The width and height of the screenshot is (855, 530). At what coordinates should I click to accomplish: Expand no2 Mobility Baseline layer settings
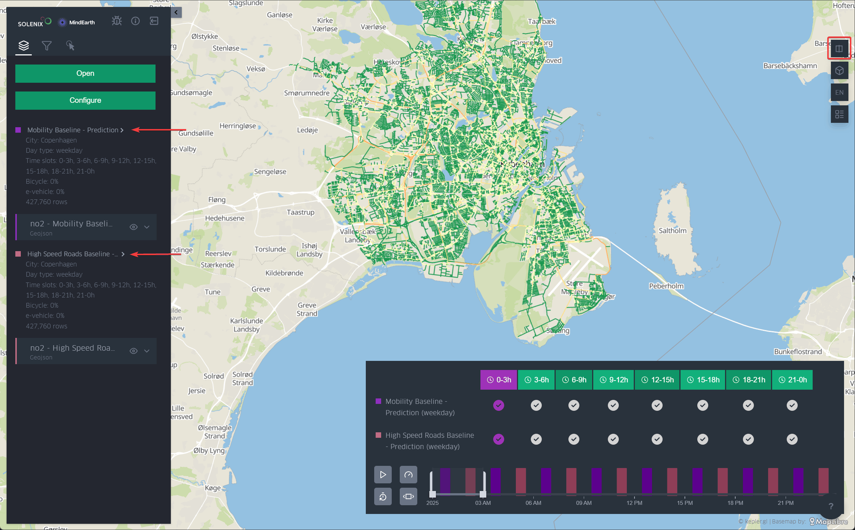point(147,227)
